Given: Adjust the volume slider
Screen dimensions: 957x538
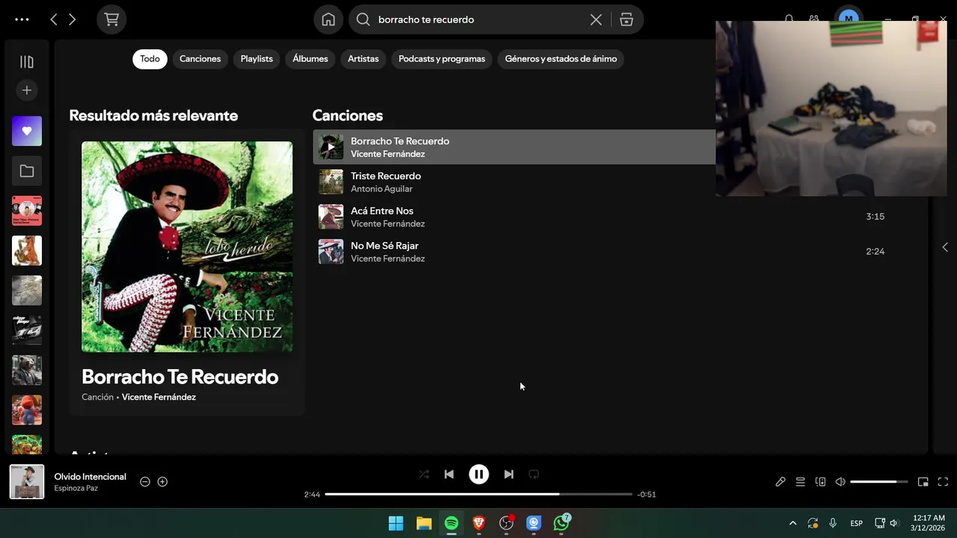Looking at the screenshot, I should (878, 482).
